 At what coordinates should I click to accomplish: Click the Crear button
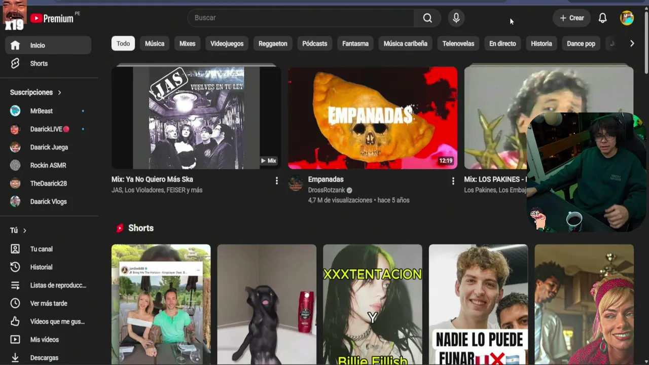coord(571,18)
